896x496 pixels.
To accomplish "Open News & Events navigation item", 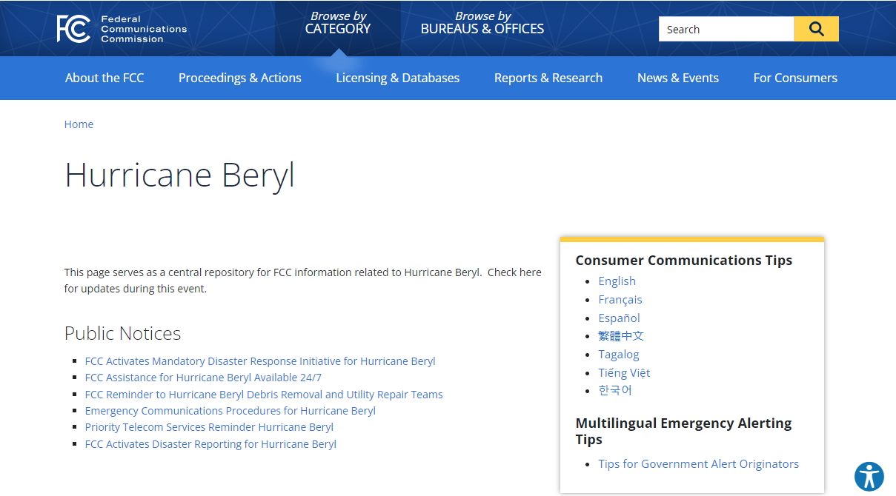I will (x=677, y=78).
